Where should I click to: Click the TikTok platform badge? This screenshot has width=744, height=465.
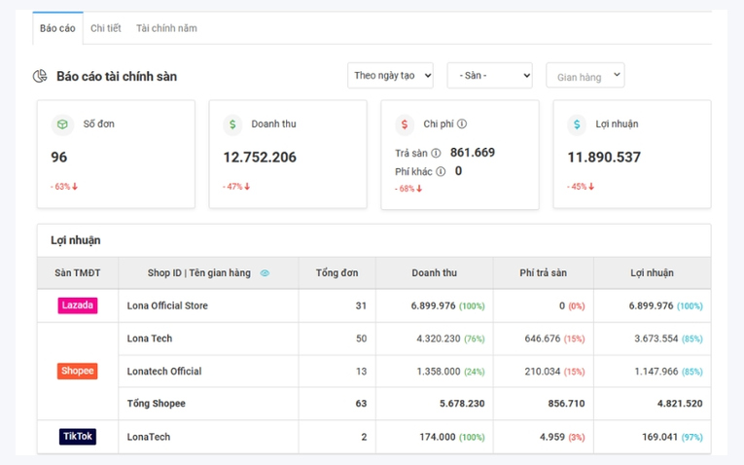pos(78,436)
